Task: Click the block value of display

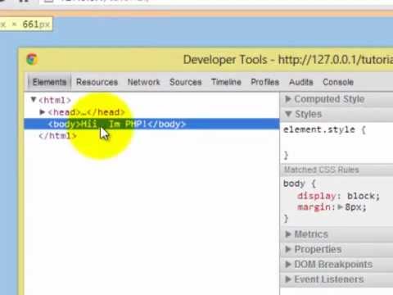Action: click(361, 196)
